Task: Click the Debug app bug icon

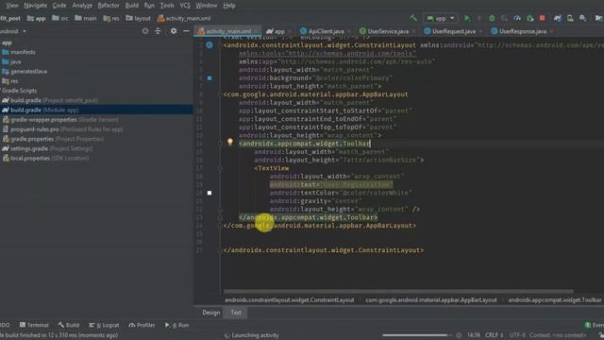Action: coord(492,18)
